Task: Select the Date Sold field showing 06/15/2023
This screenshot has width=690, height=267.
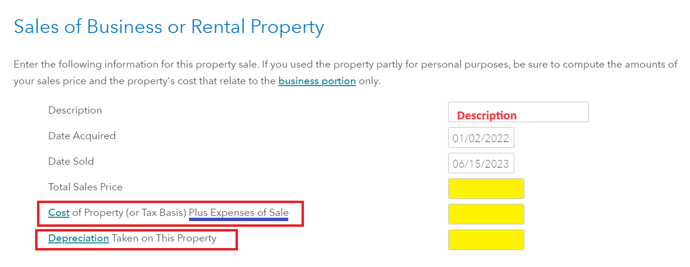Action: click(x=481, y=163)
